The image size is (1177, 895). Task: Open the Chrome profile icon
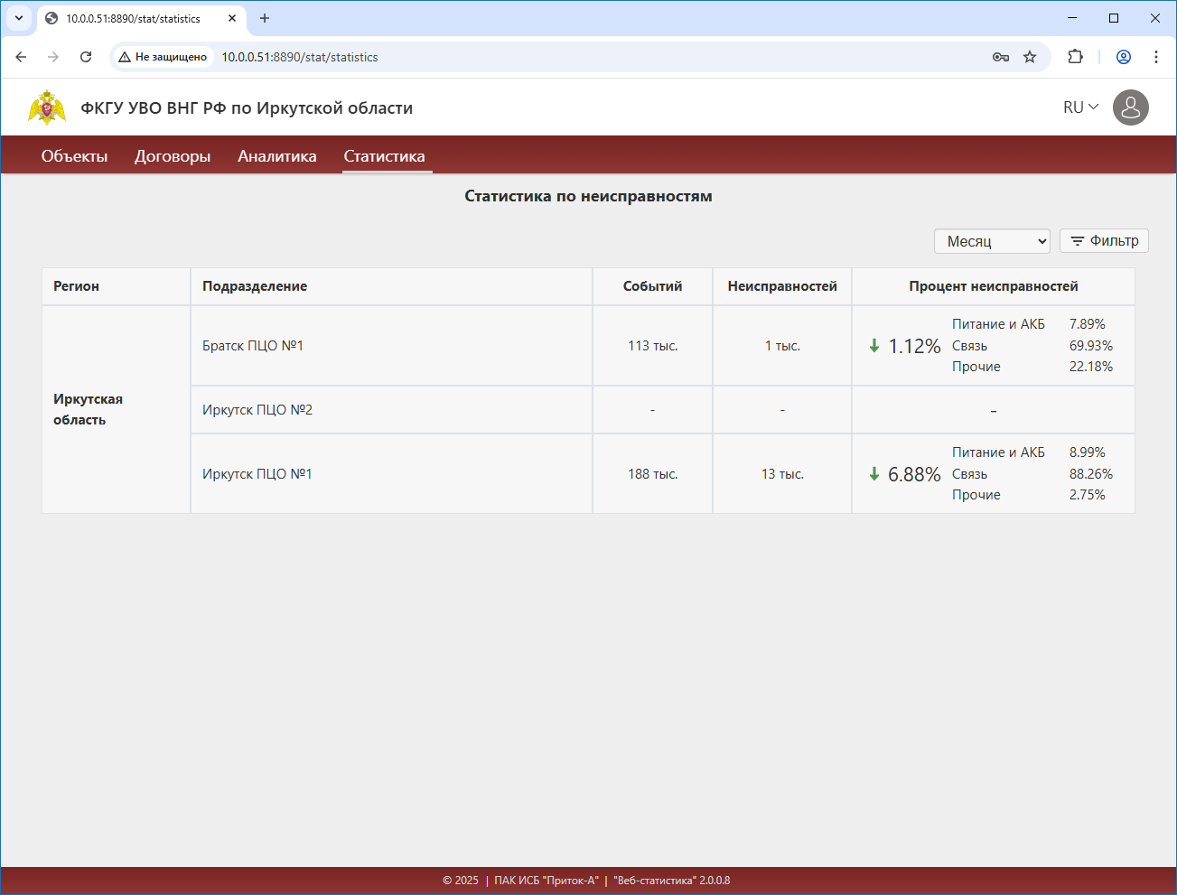pos(1124,57)
